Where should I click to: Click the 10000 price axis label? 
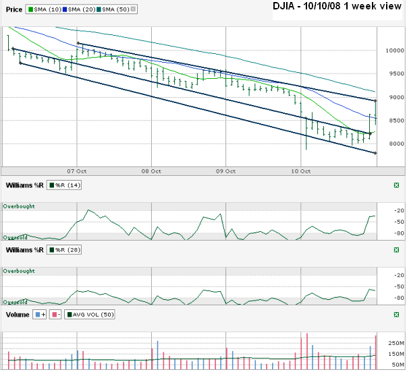[395, 51]
